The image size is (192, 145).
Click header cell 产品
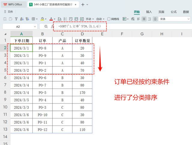coord(62,41)
